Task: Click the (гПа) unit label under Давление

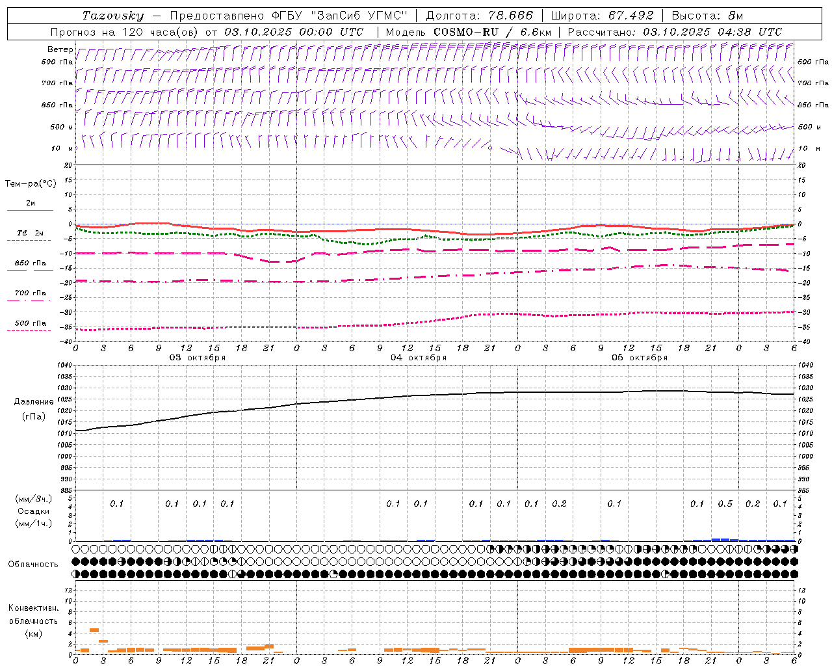Action: coord(34,416)
